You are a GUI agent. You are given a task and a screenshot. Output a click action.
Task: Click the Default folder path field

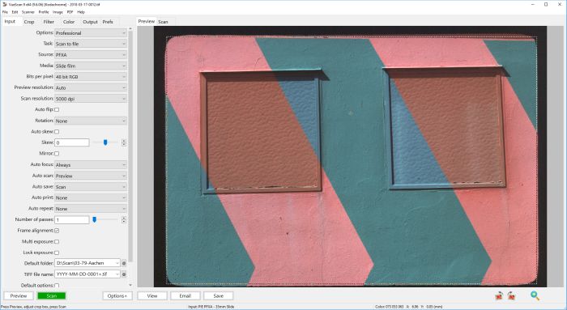[x=87, y=263]
